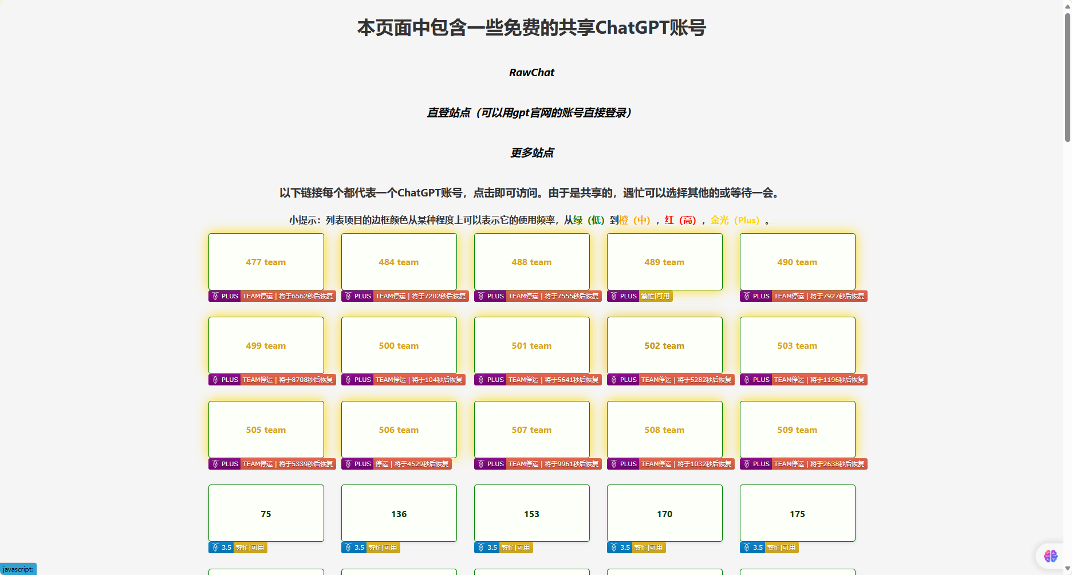Open account card 136
Image resolution: width=1072 pixels, height=575 pixels.
(x=399, y=513)
